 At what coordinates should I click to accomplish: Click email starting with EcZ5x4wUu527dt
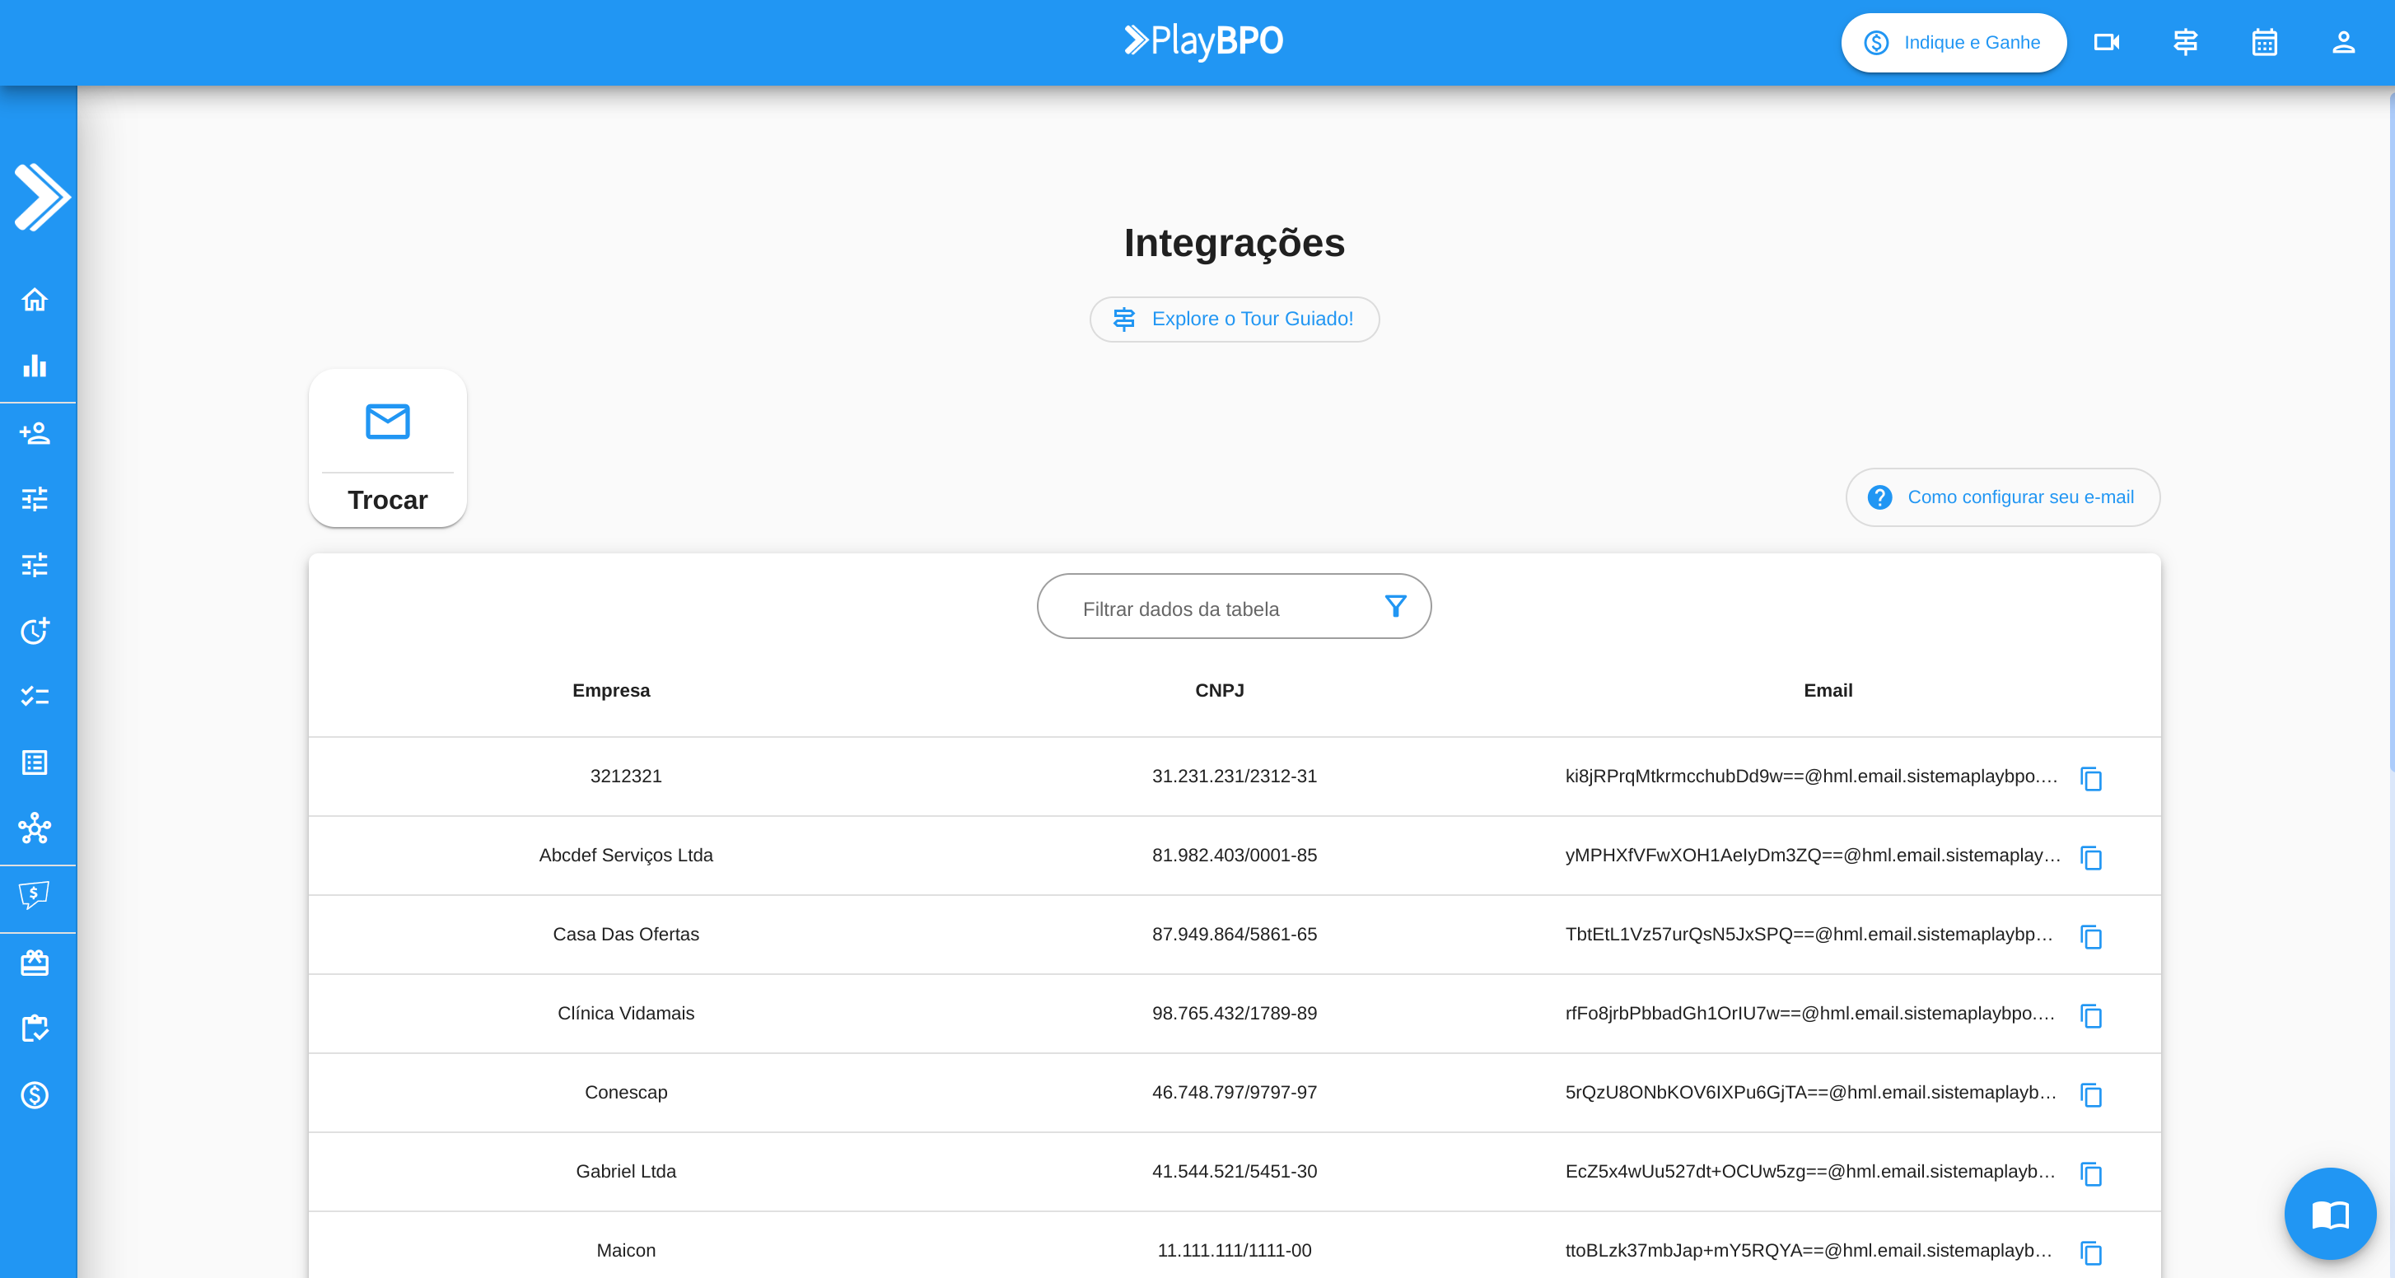1810,1171
